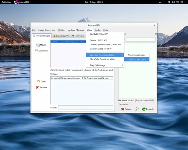Switch to the Burn CD/DVD tab
This screenshot has height=150, width=188.
click(x=61, y=36)
